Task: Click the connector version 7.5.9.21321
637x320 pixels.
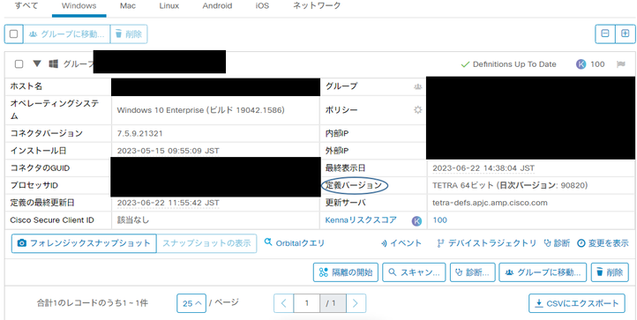Action: click(139, 133)
